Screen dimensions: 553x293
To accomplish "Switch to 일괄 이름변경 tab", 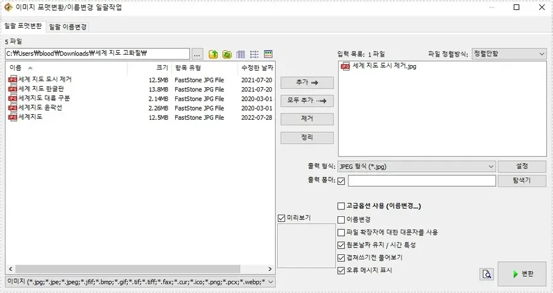I will click(68, 27).
